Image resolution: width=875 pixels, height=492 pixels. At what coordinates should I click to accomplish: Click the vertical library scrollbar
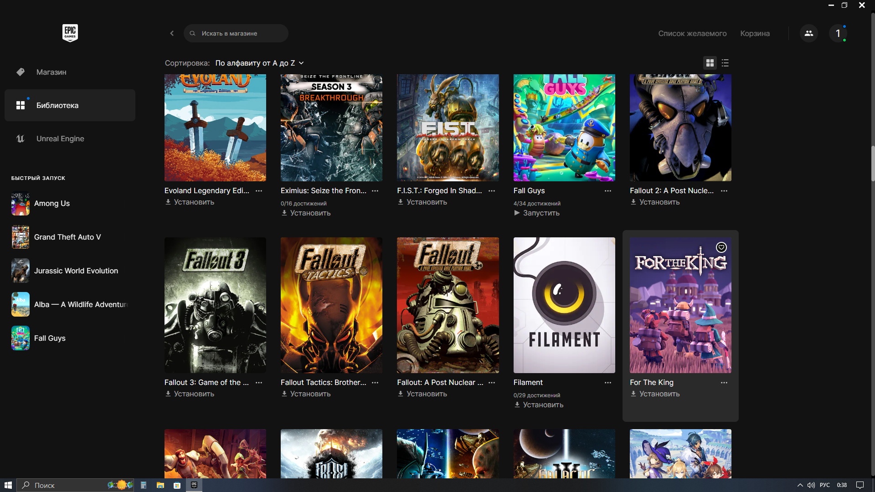click(x=872, y=164)
